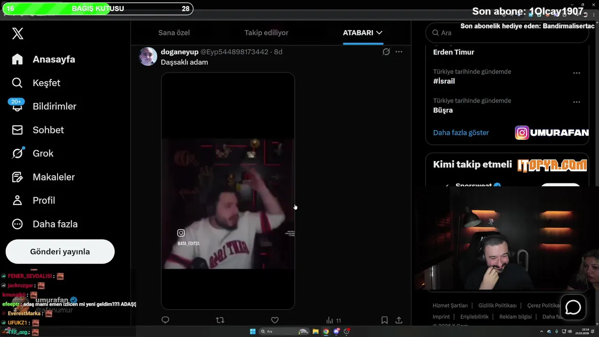Open Anasayfa home in sidebar
This screenshot has width=599, height=337.
coord(44,59)
